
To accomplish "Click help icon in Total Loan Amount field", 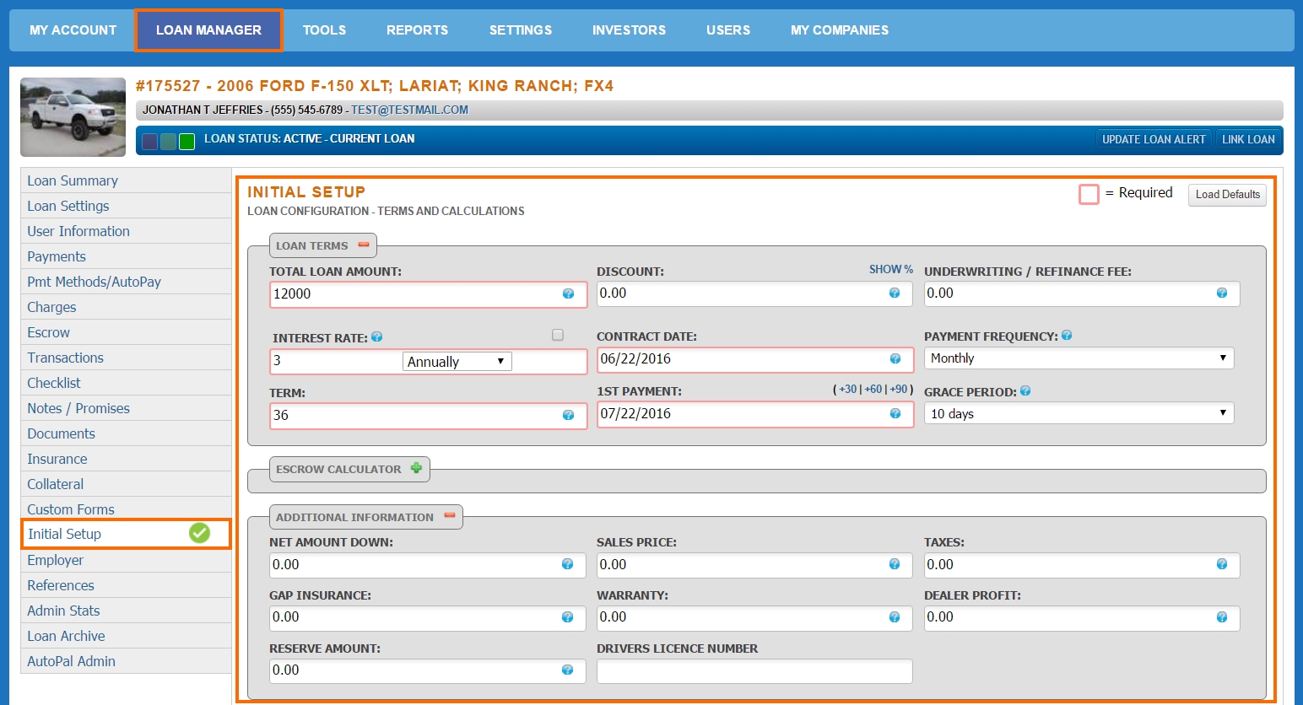I will pos(568,293).
